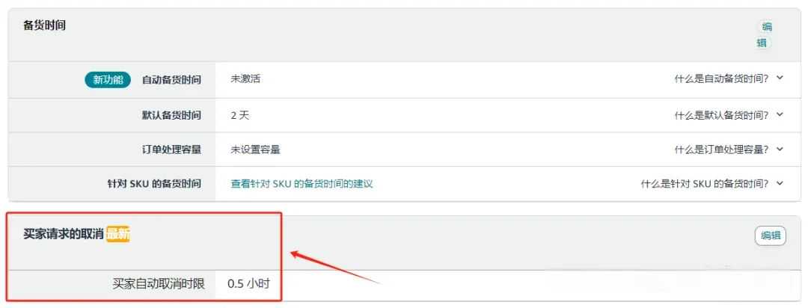Select the 2 天 default handling value

239,115
